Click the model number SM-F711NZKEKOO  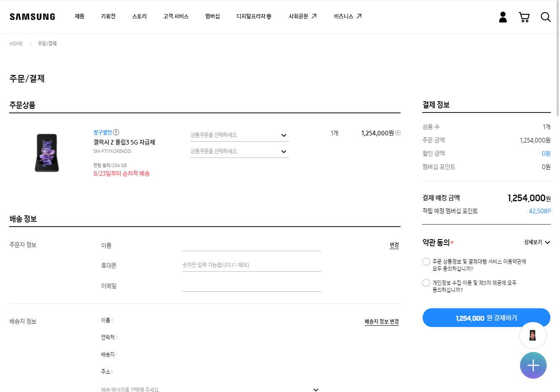click(x=112, y=151)
